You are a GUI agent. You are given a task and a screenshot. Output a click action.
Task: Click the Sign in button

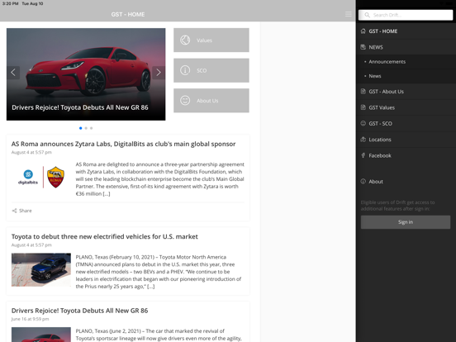click(406, 222)
